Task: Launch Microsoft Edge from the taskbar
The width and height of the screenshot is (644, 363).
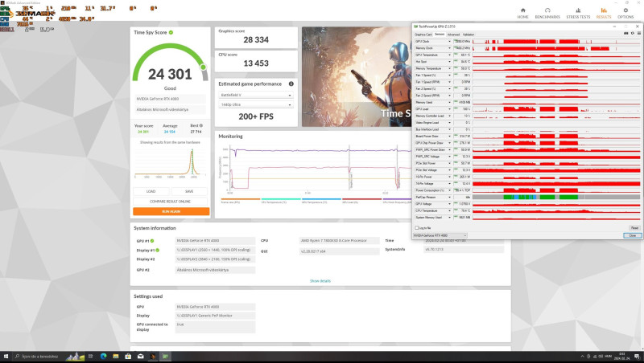Action: 104,357
